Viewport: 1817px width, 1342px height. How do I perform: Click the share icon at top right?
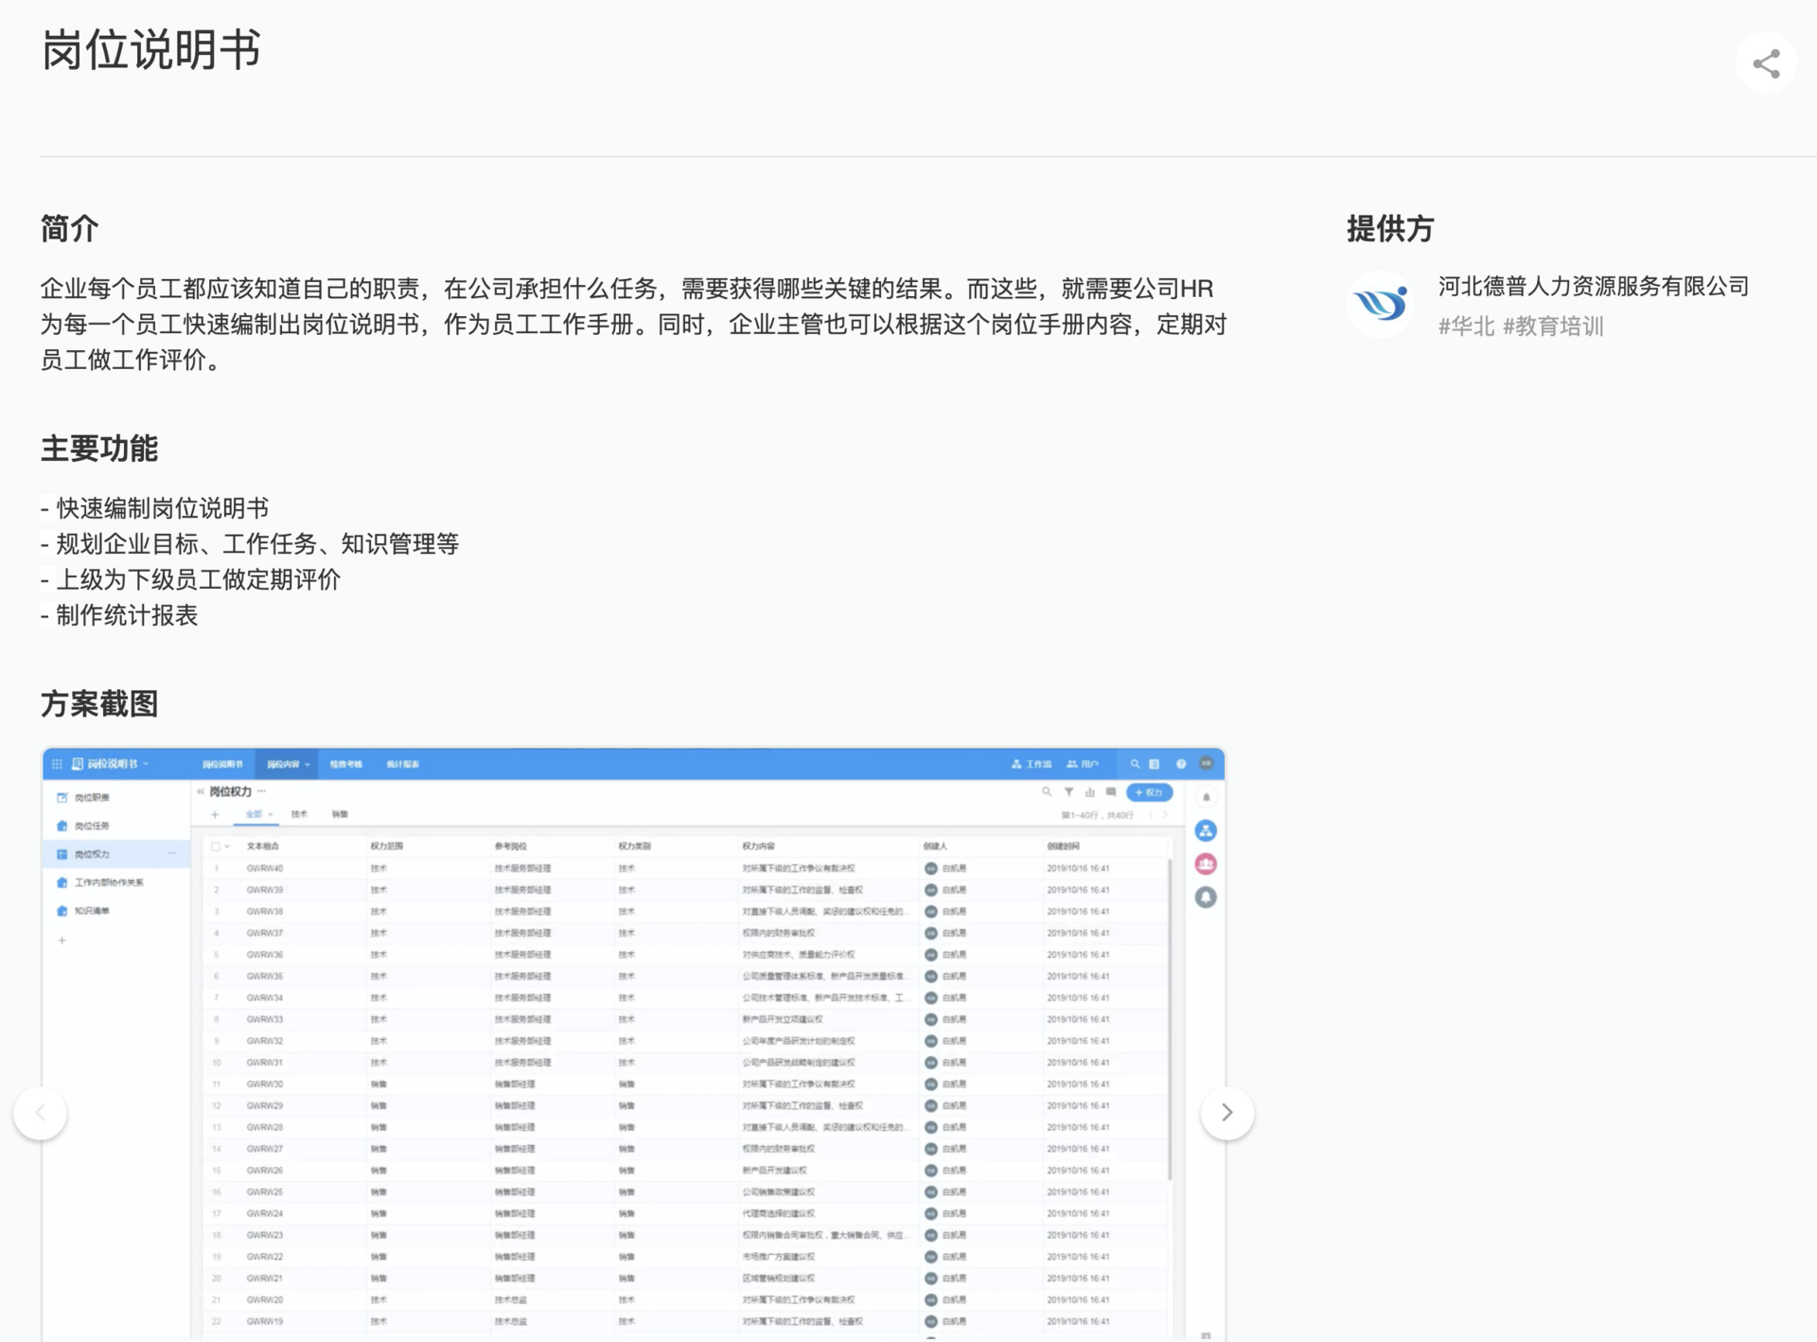click(x=1766, y=63)
